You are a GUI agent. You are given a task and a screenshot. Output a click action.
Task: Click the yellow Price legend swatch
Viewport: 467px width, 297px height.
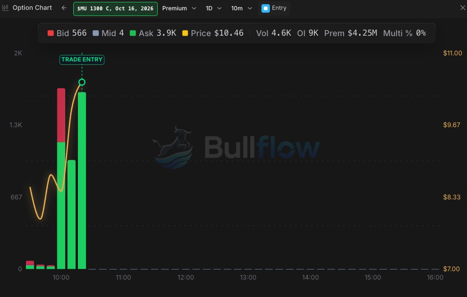[185, 33]
